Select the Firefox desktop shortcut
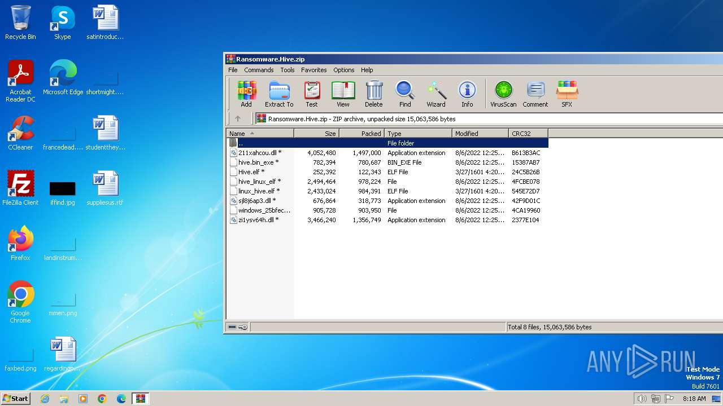Screen dimensions: 723x406 click(x=20, y=244)
